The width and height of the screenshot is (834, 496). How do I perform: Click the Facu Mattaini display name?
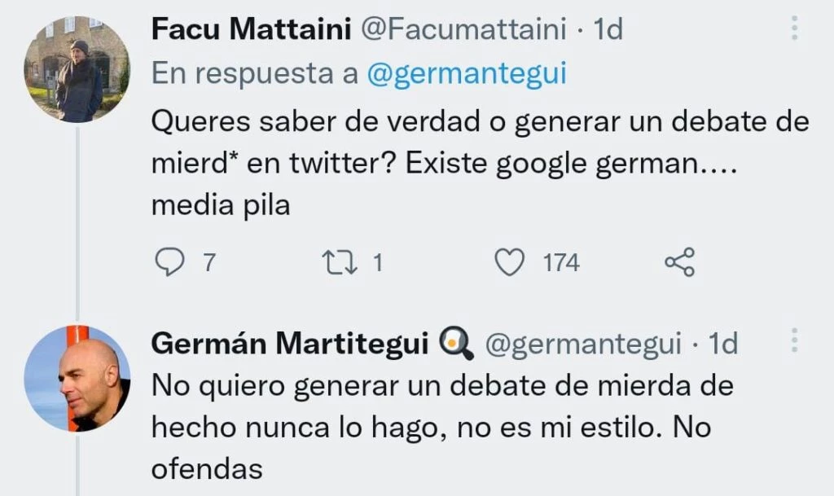249,30
